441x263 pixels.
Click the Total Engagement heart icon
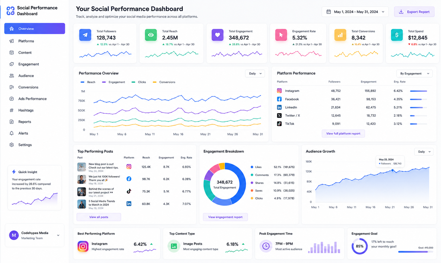tap(218, 35)
